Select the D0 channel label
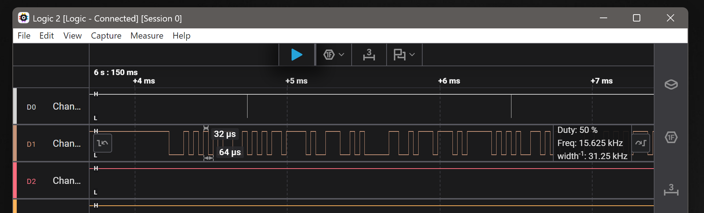This screenshot has height=213, width=704. coord(31,107)
